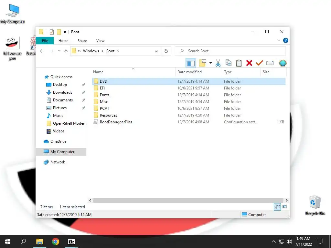Image resolution: width=331 pixels, height=248 pixels.
Task: Expand the hidden breadcrumb path chevron
Action: (79, 51)
